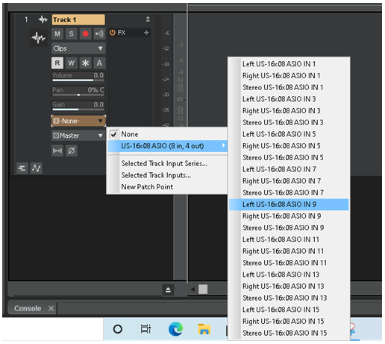Click the track collapse double-arrow icon
Image resolution: width=385 pixels, height=344 pixels.
point(148,19)
